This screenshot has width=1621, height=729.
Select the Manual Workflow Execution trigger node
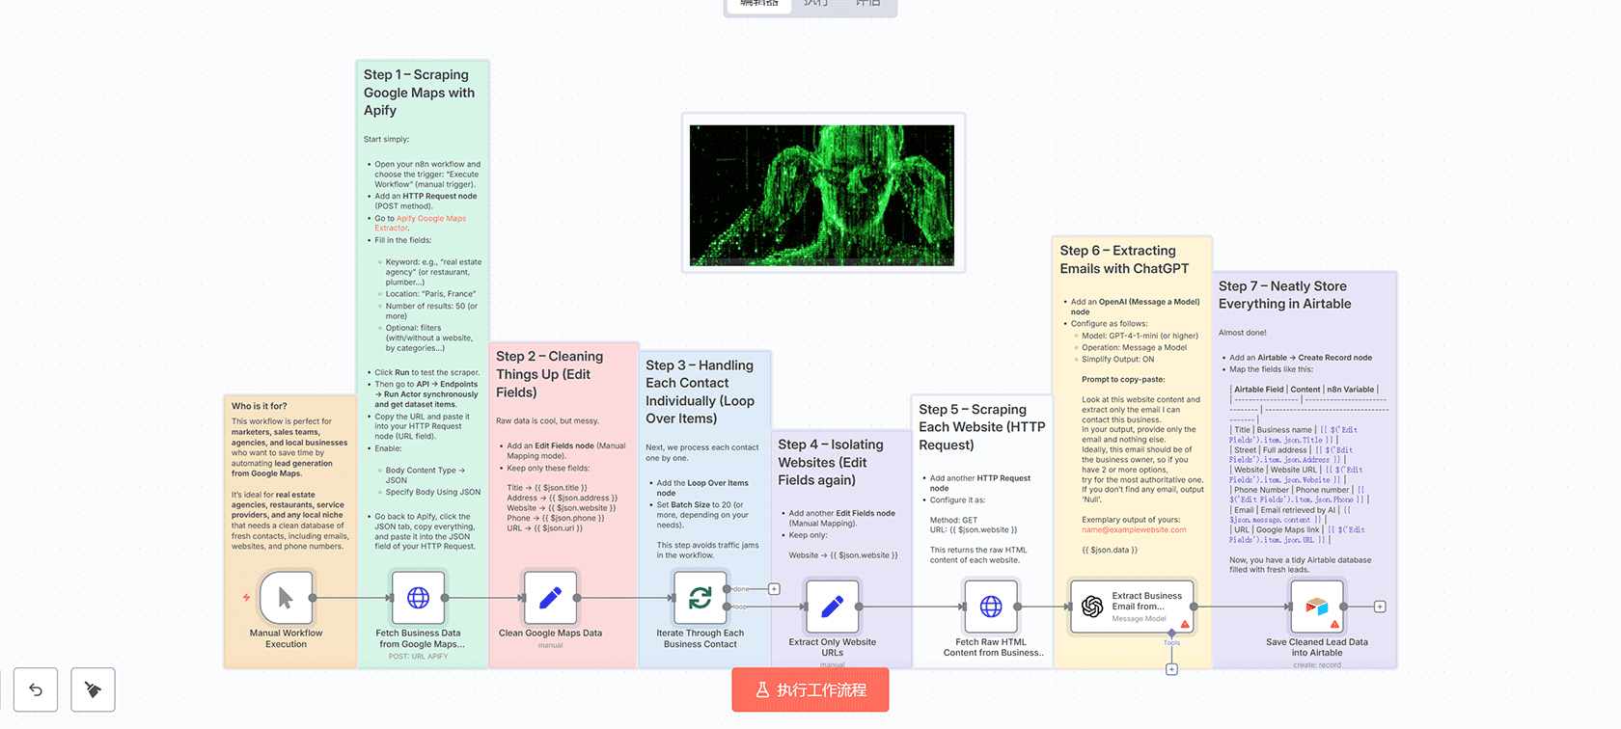click(x=286, y=598)
